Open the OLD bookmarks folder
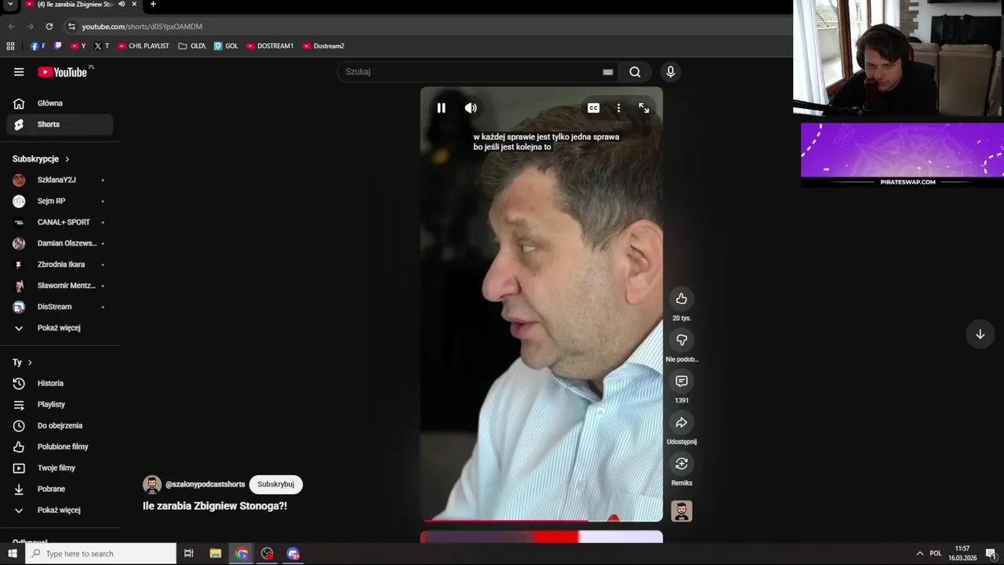Viewport: 1004px width, 565px height. point(192,46)
